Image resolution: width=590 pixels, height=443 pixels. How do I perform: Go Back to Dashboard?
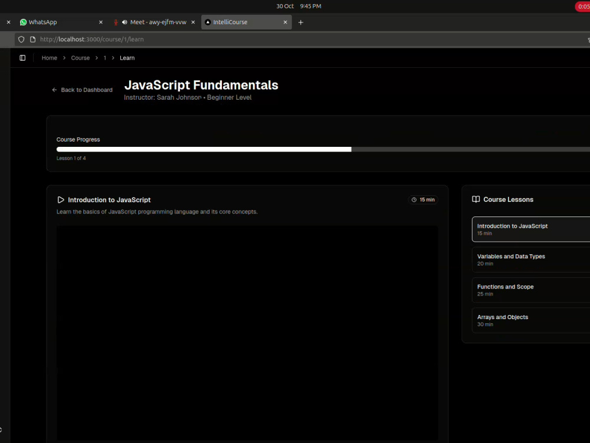click(x=82, y=90)
